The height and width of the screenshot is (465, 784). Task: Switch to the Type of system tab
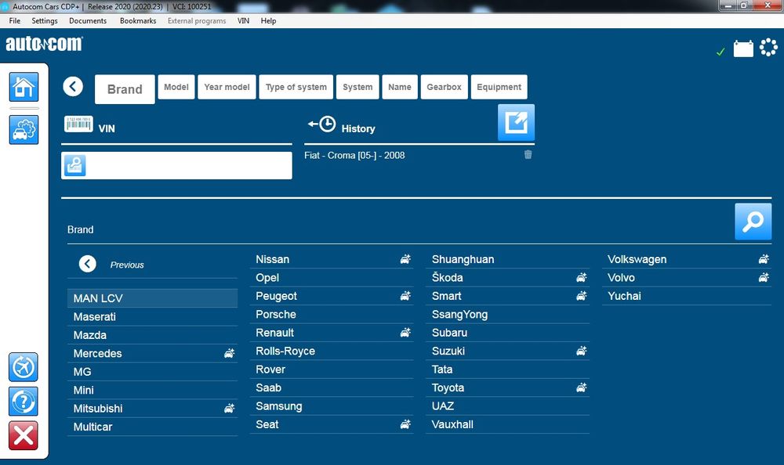point(296,87)
